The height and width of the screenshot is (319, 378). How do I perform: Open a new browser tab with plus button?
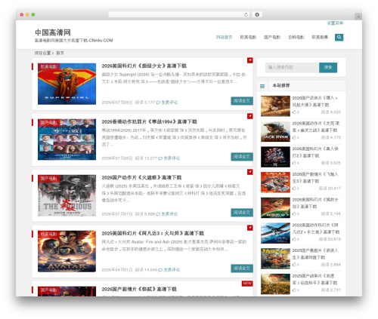point(358,17)
